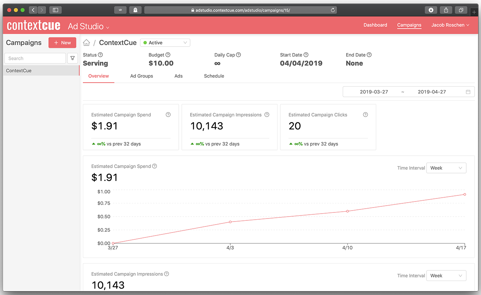Image resolution: width=481 pixels, height=295 pixels.
Task: Set end date 2019-04-27 field
Action: coord(432,92)
